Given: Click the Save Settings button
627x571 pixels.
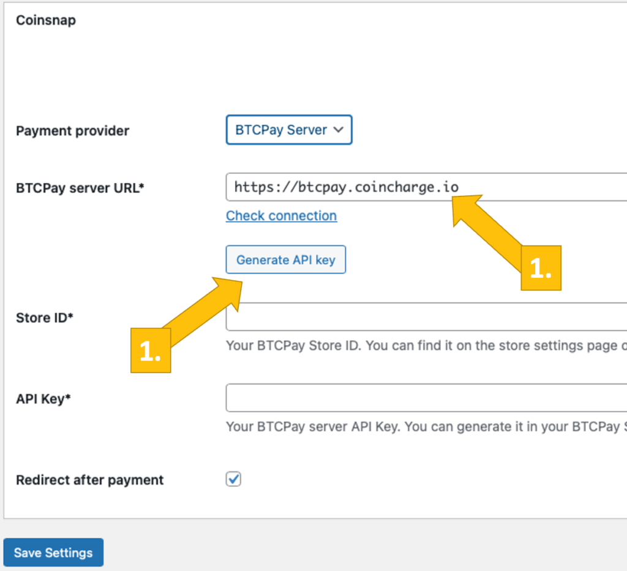Looking at the screenshot, I should coord(53,553).
